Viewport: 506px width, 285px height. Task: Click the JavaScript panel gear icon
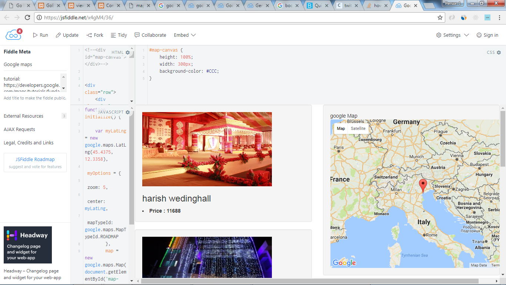click(128, 112)
